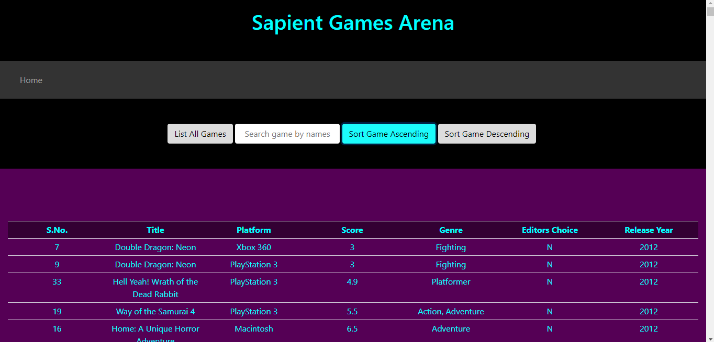Open the Home navigation link
Viewport: 714px width, 342px height.
click(31, 80)
